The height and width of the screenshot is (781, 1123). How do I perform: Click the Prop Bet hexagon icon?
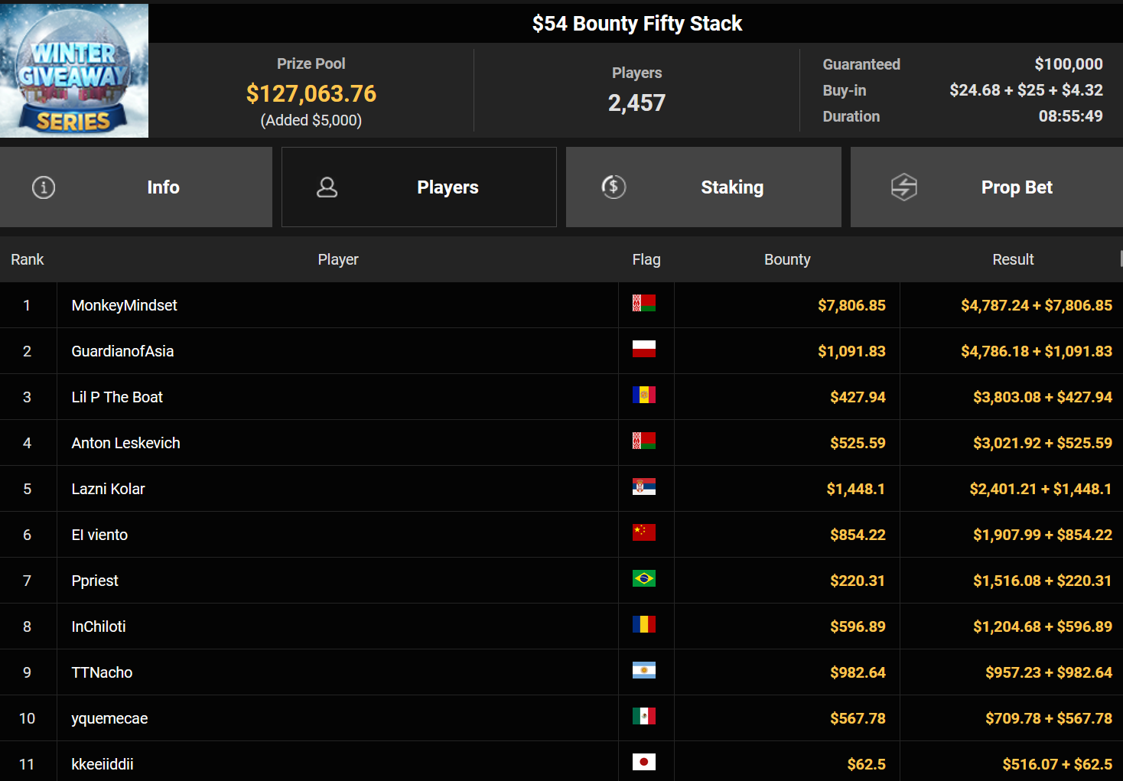(x=903, y=187)
